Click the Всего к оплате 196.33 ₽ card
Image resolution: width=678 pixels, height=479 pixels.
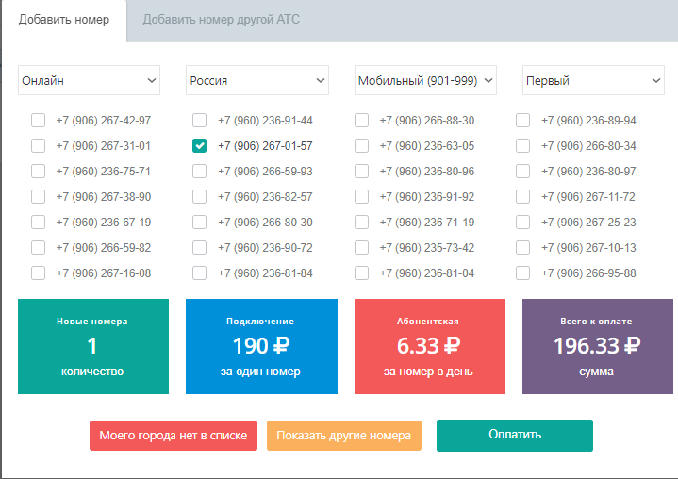(598, 346)
